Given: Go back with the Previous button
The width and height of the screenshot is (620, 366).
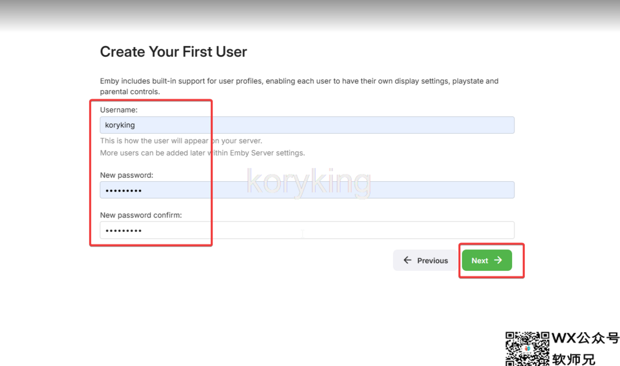Looking at the screenshot, I should [x=425, y=260].
